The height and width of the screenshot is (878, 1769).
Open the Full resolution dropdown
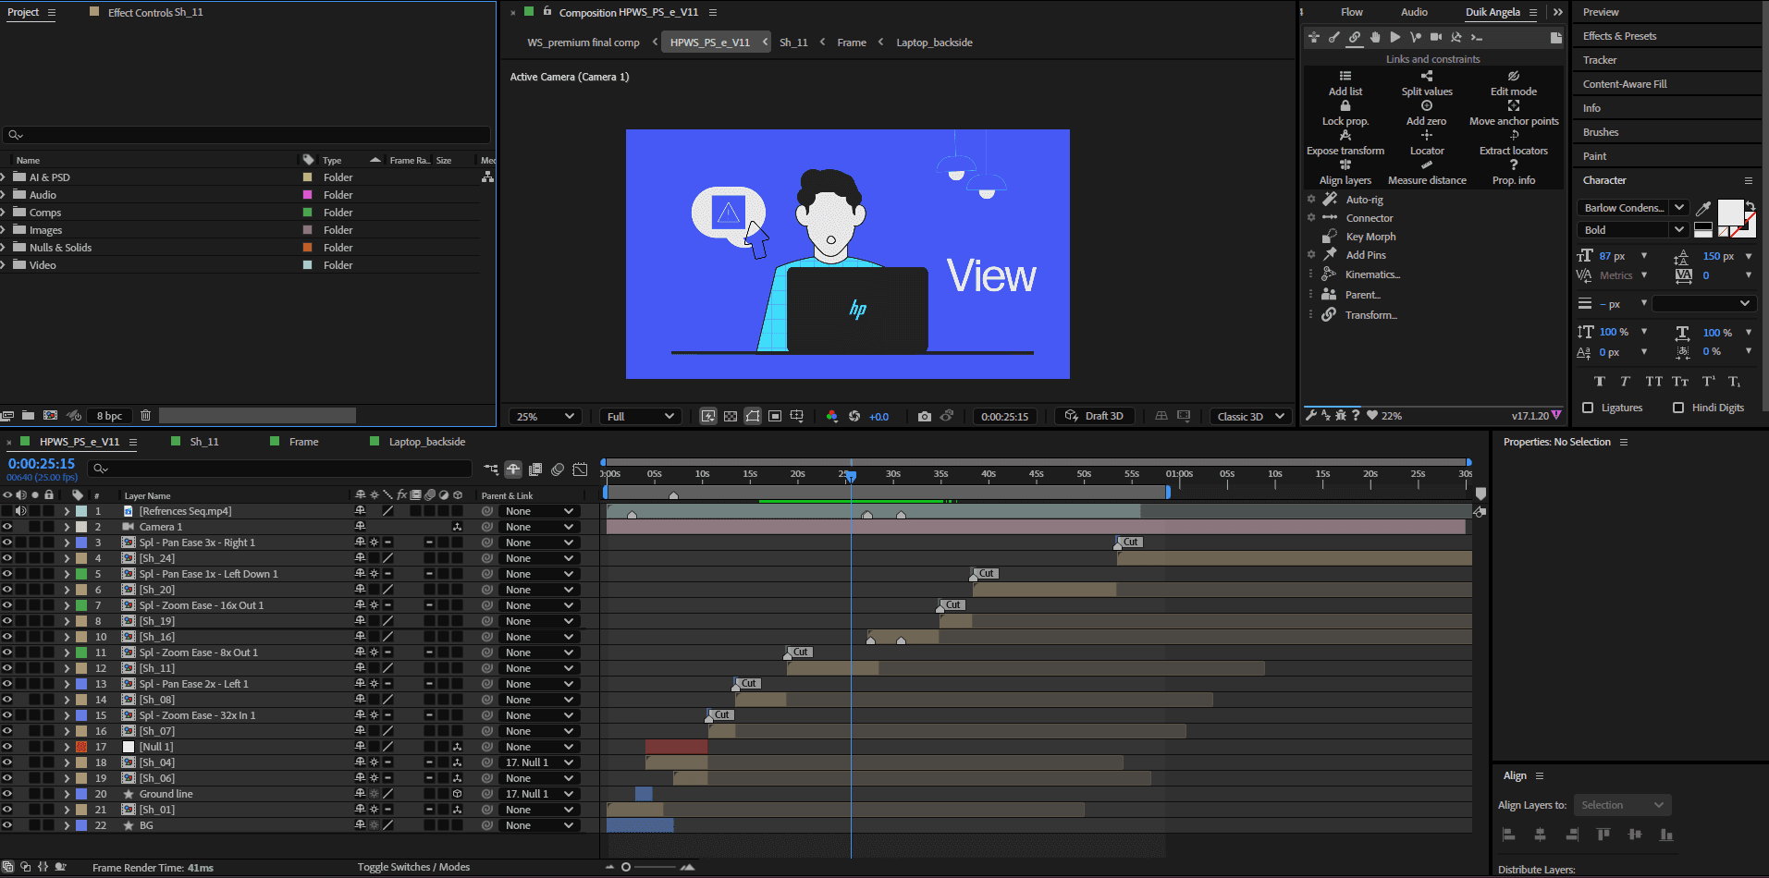tap(641, 417)
